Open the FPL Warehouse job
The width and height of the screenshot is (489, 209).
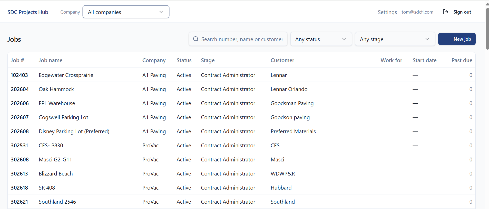(x=57, y=103)
